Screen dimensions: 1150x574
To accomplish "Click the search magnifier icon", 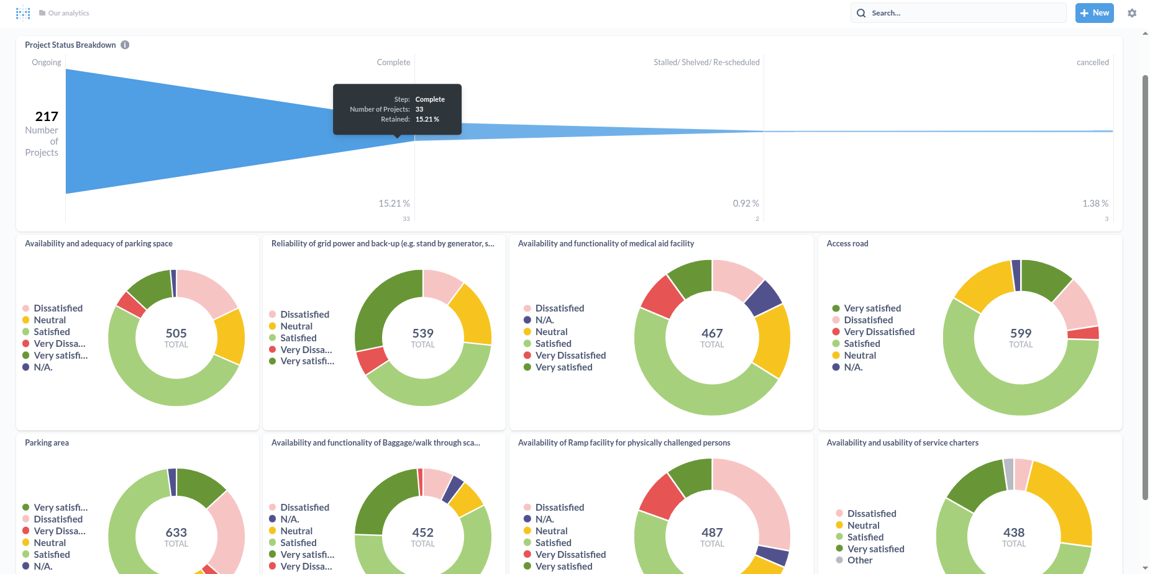I will (x=861, y=13).
